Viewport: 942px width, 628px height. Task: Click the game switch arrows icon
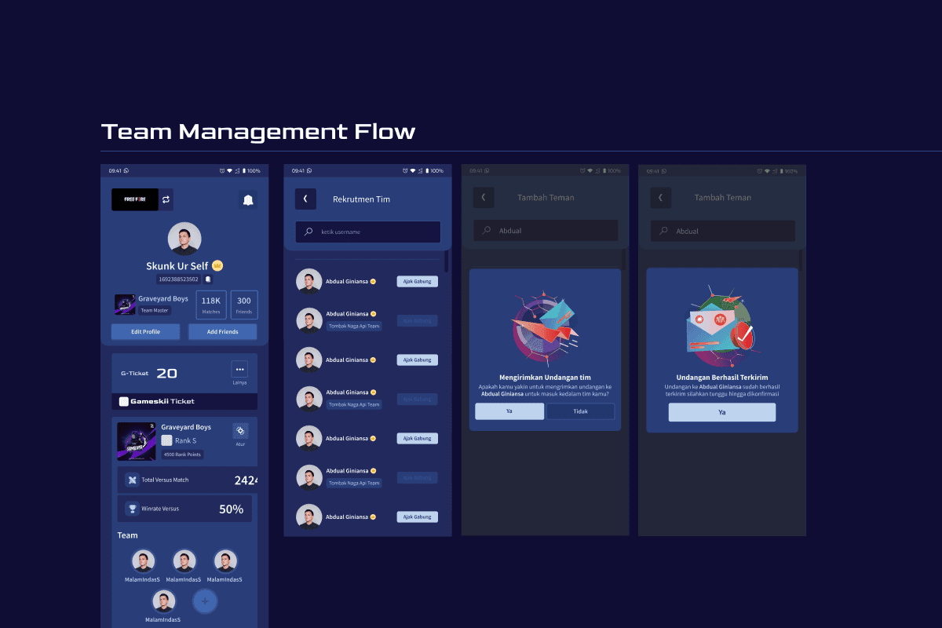(x=166, y=200)
